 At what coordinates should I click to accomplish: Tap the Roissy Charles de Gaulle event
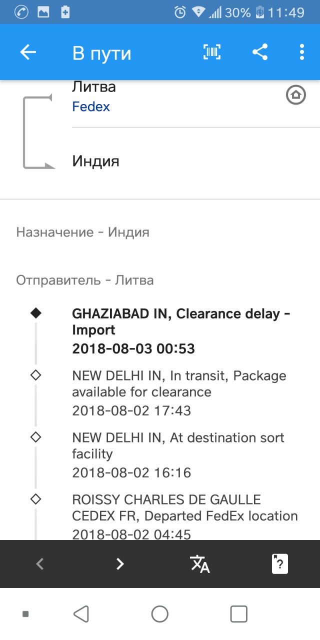coord(184,516)
